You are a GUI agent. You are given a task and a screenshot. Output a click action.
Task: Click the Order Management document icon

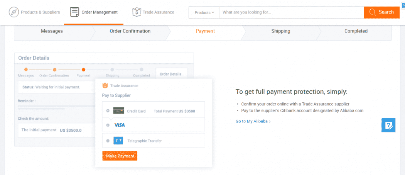click(75, 12)
